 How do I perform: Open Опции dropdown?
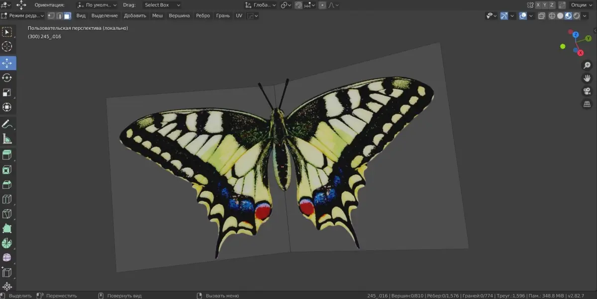(581, 5)
